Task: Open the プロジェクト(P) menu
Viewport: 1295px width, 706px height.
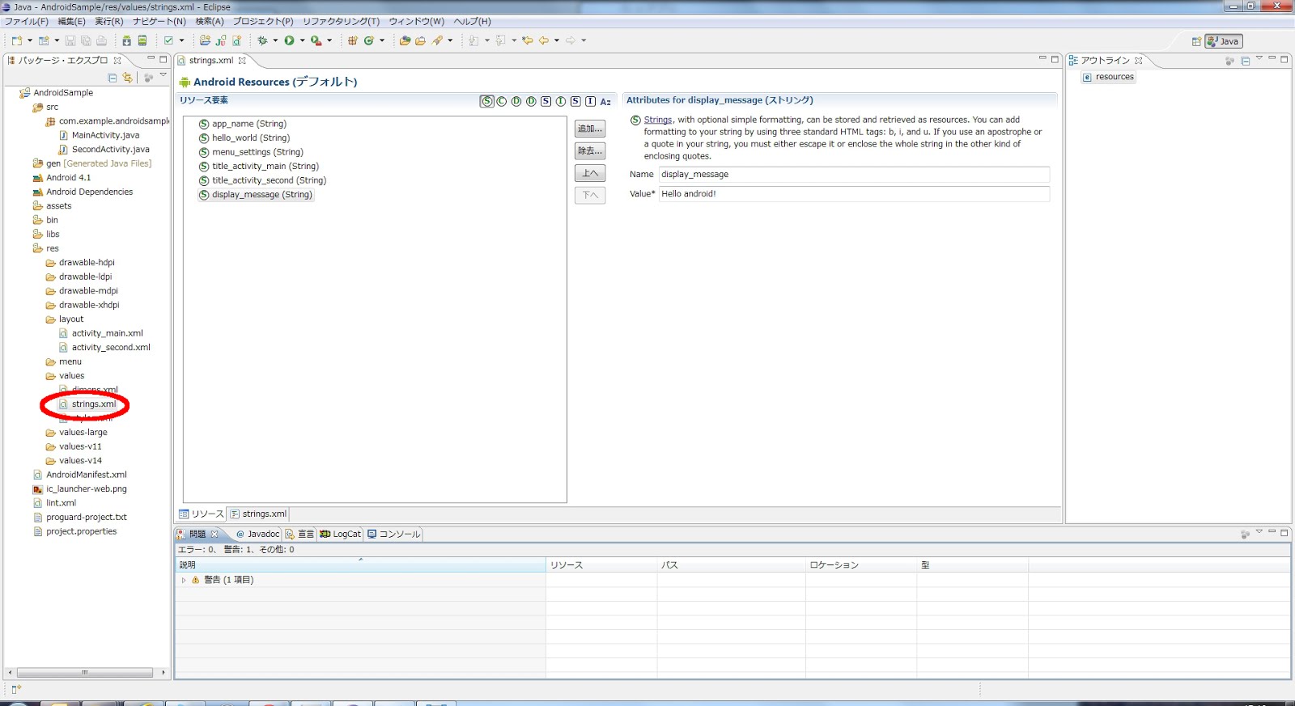Action: (263, 22)
